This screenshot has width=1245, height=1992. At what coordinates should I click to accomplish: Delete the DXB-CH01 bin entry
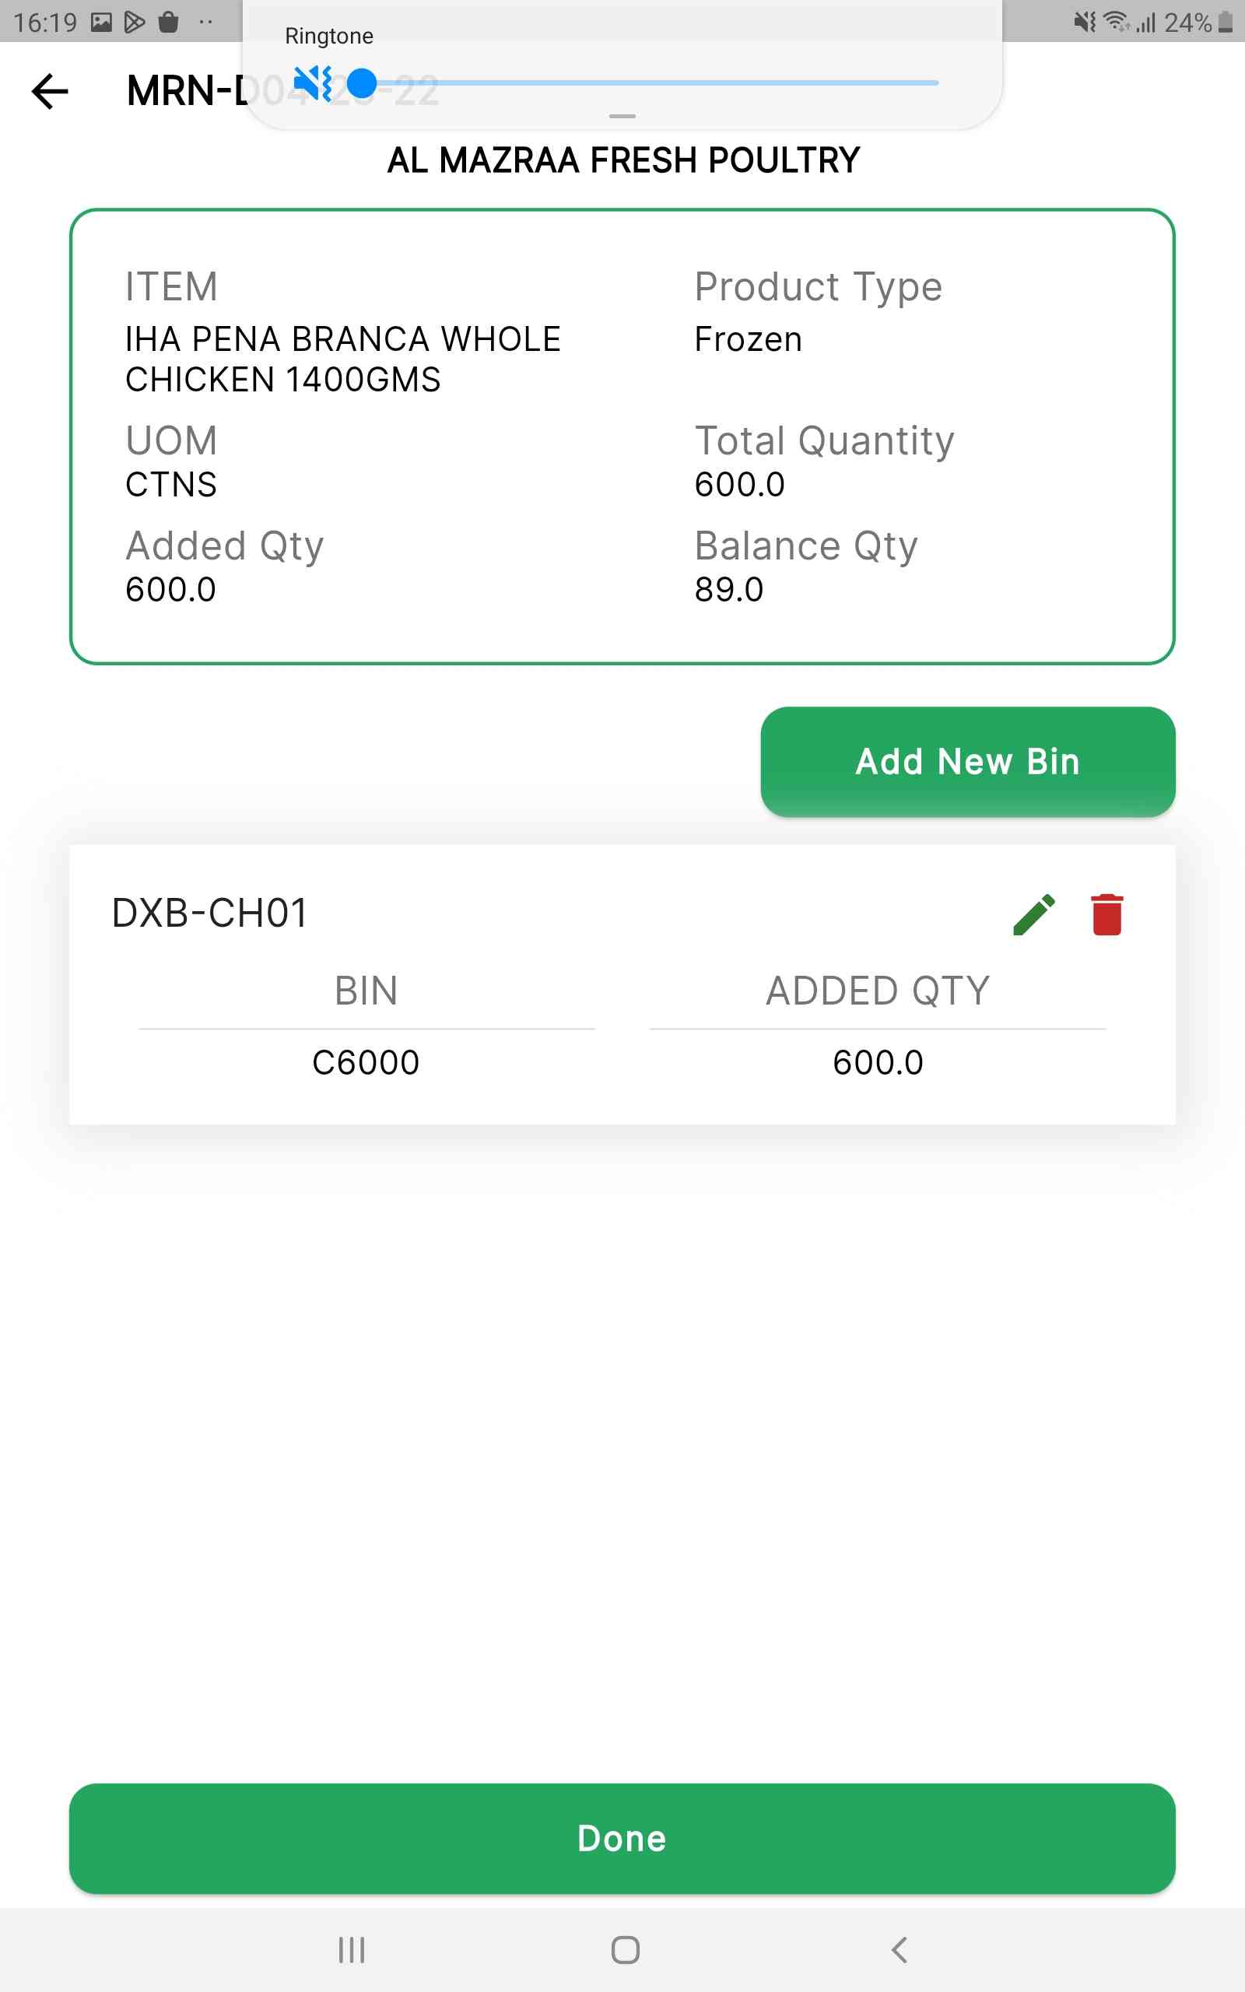point(1106,914)
